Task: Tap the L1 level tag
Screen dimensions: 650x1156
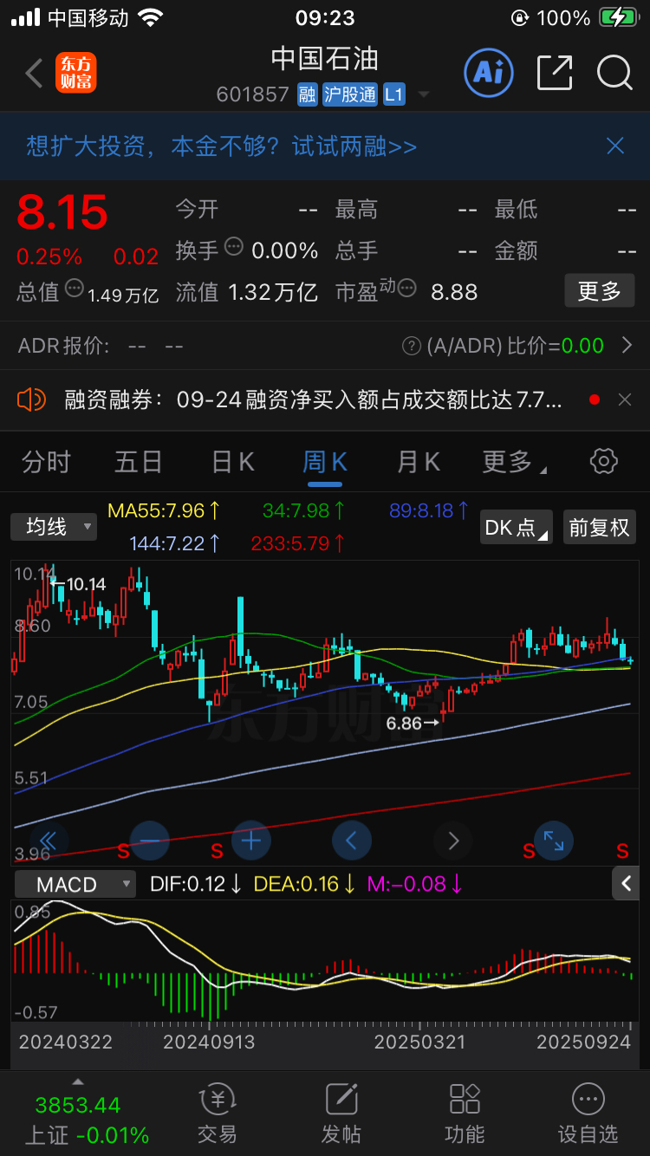Action: pos(394,94)
